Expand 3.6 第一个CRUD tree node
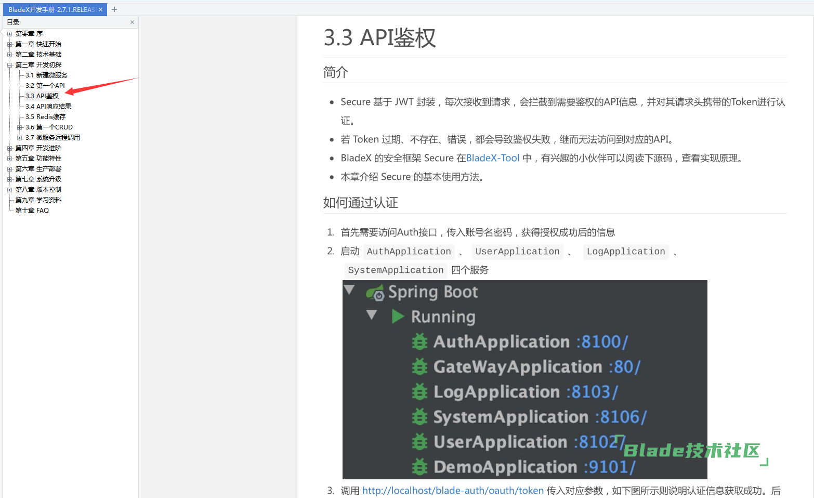The image size is (814, 498). (x=20, y=127)
